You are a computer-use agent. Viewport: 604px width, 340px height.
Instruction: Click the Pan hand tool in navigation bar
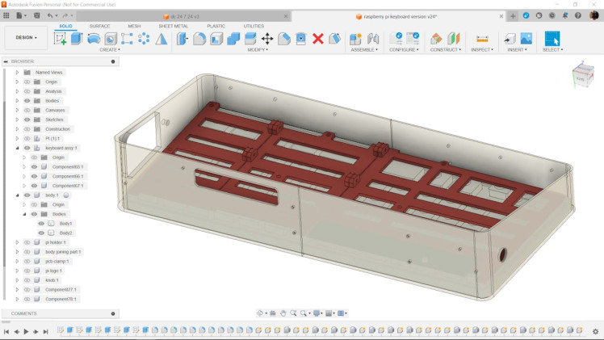coord(283,313)
